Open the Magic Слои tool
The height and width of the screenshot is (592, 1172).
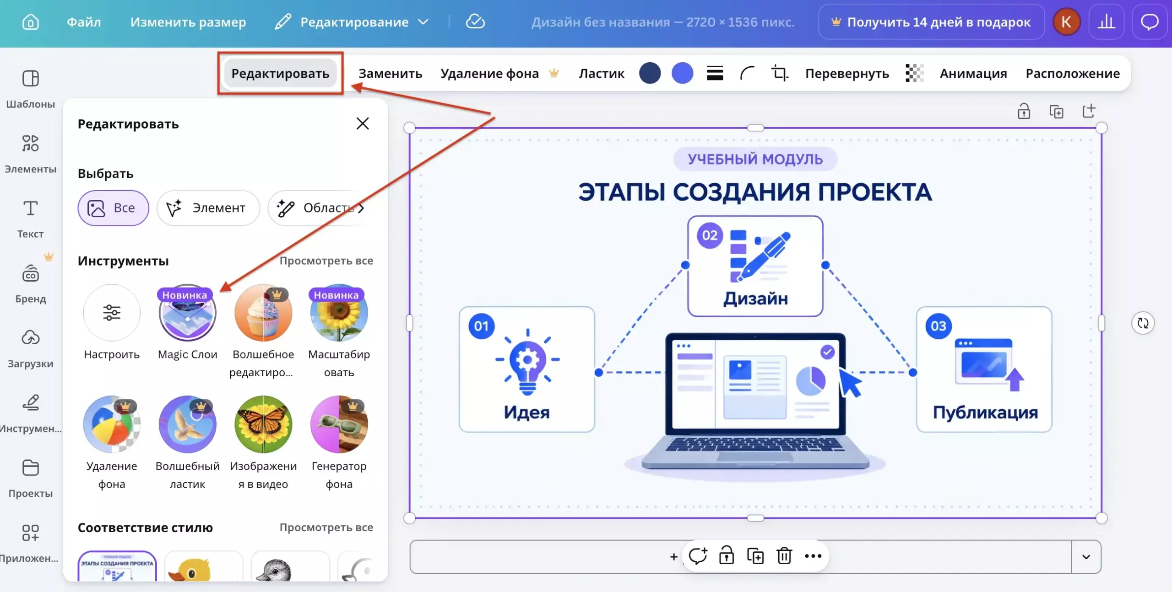[x=187, y=323]
